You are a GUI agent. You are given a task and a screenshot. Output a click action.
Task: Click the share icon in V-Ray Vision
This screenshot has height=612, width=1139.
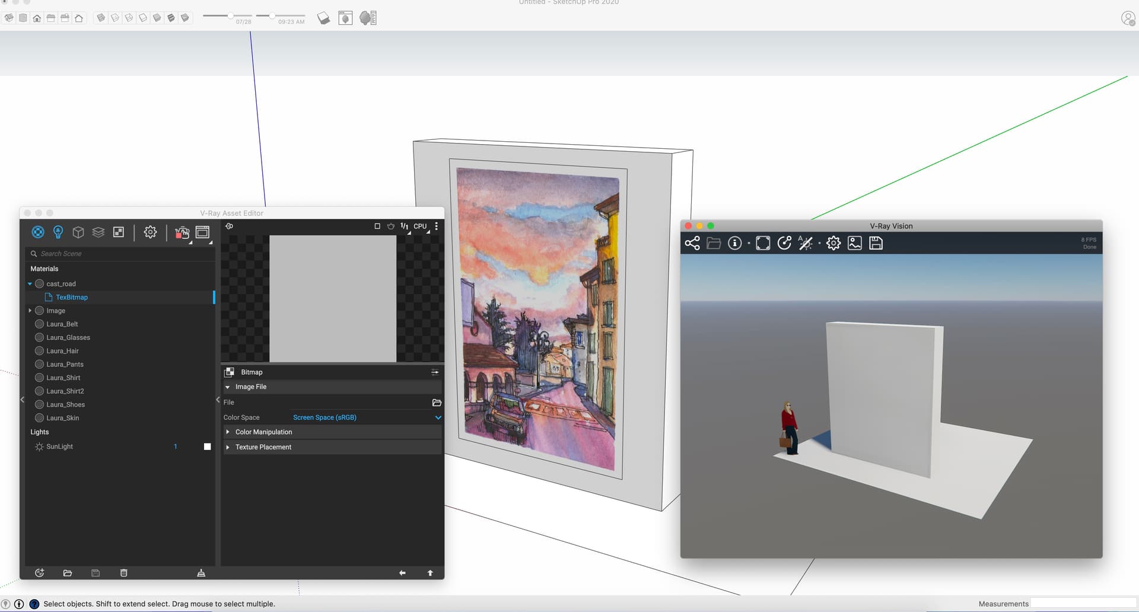coord(692,243)
